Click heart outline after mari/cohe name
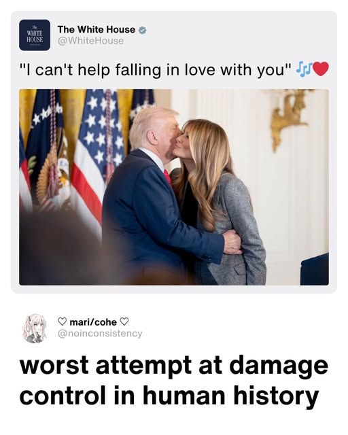 [x=124, y=321]
